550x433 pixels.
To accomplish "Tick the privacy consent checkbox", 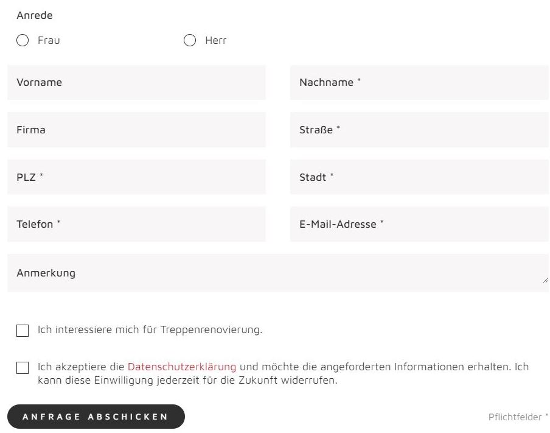I will 23,368.
